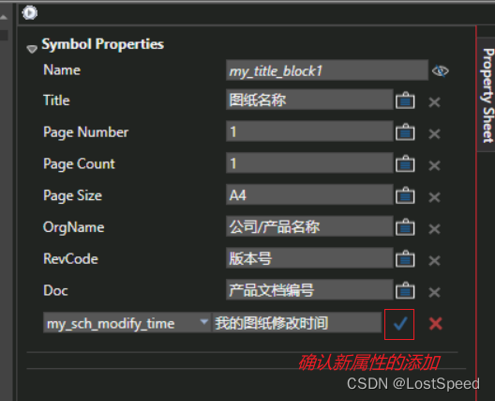Click clipboard icon beside Doc field
Viewport: 495px width, 401px height.
pyautogui.click(x=405, y=290)
